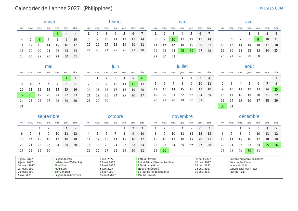
Task: Click highlighted June 12 holiday cell
Action: point(133,84)
